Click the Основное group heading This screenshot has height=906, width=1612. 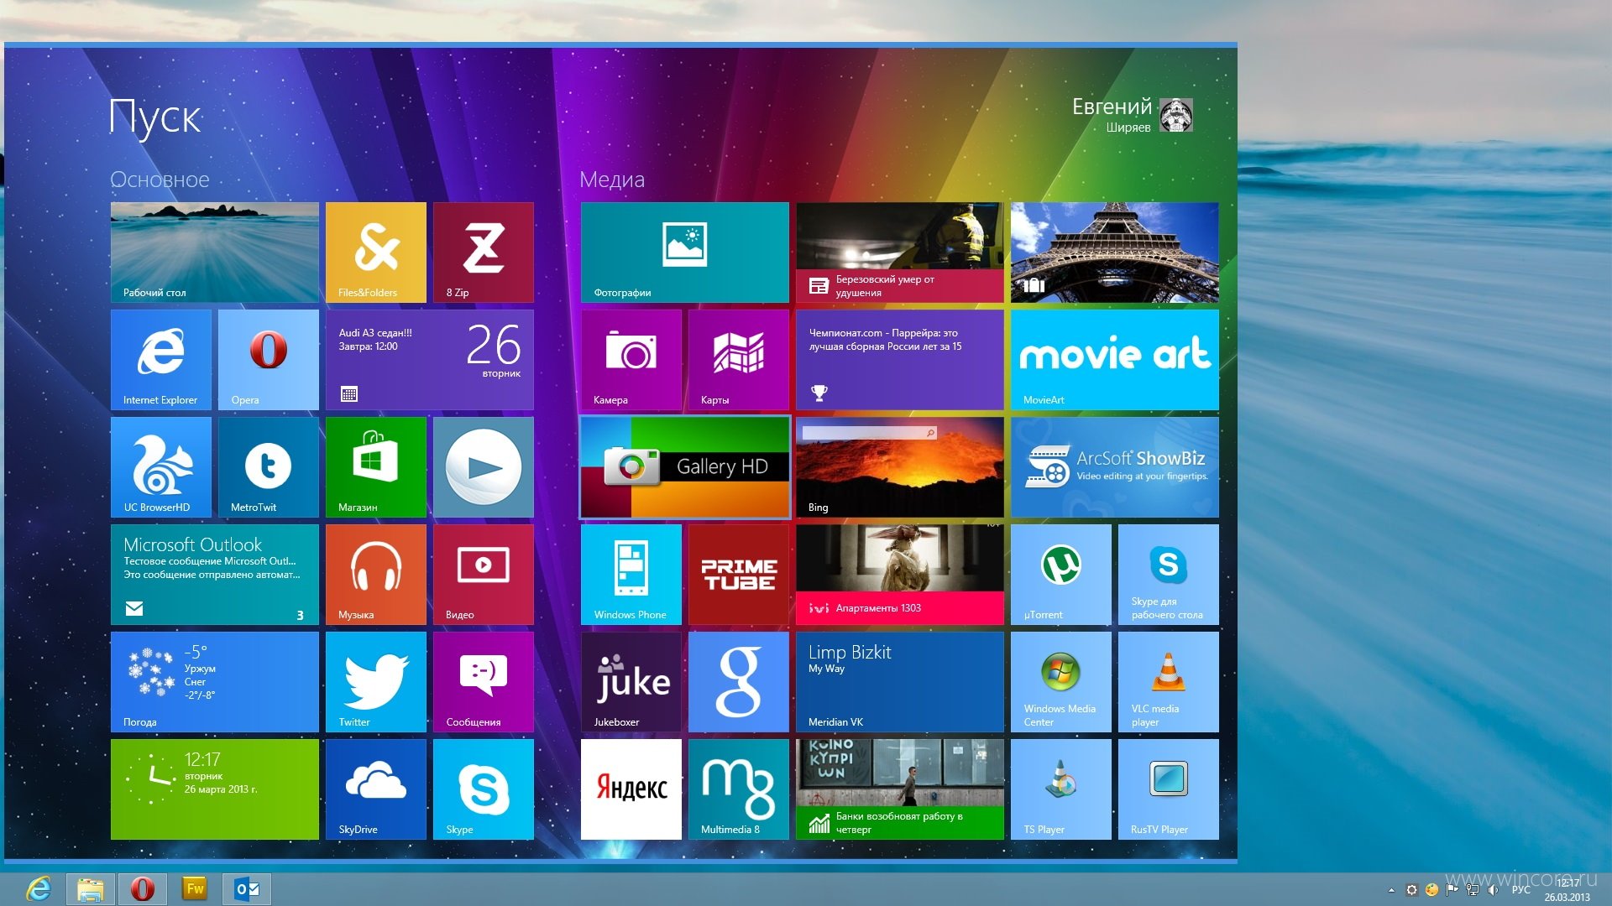click(x=160, y=180)
